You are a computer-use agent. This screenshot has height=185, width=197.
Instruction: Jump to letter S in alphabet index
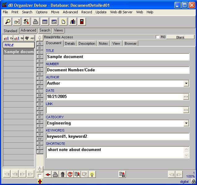(40, 121)
